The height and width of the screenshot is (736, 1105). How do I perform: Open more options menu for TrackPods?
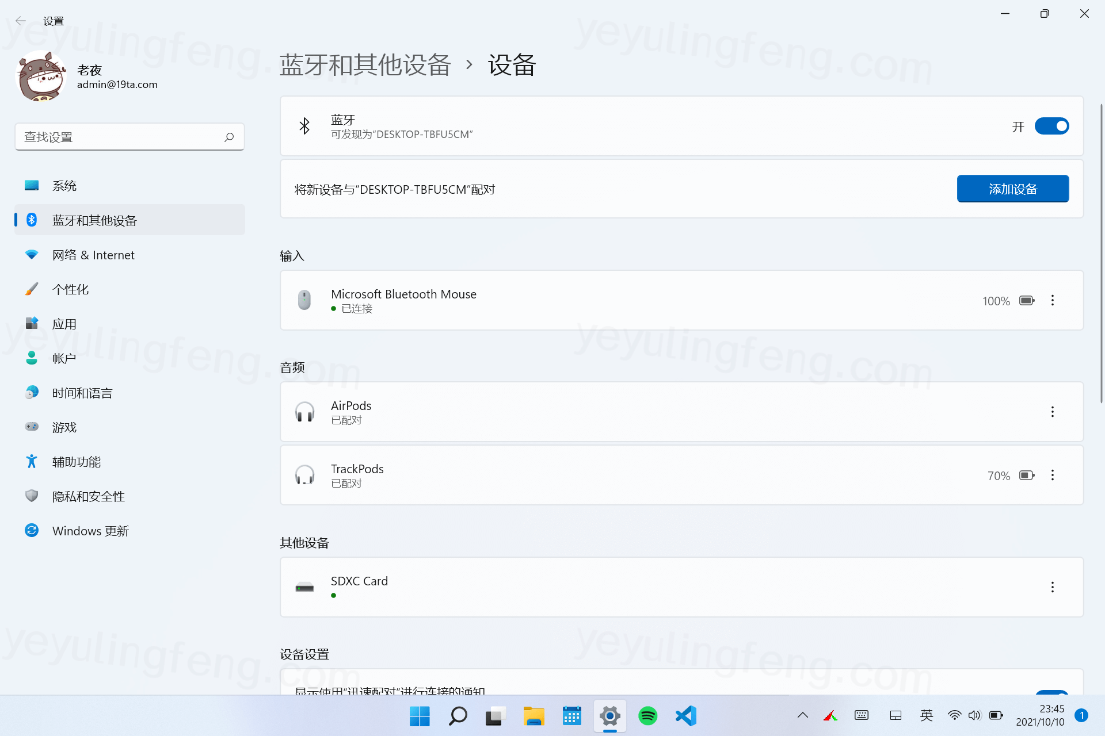pyautogui.click(x=1053, y=475)
